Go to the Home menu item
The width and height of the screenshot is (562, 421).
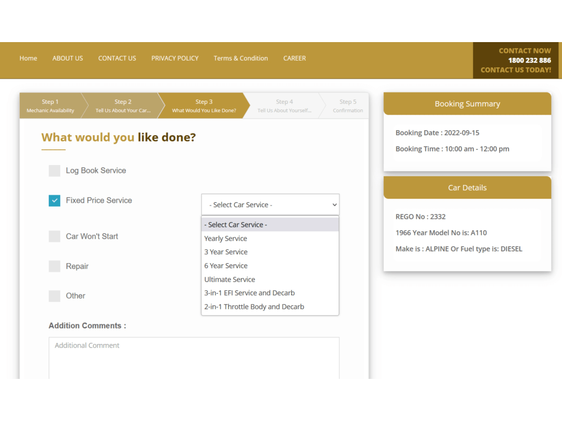28,58
